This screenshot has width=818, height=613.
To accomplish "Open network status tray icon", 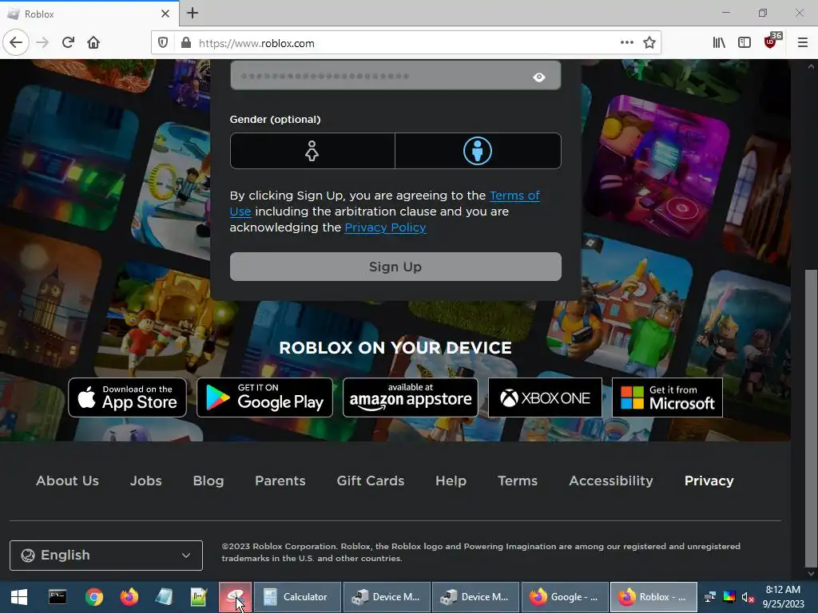I will pyautogui.click(x=710, y=597).
